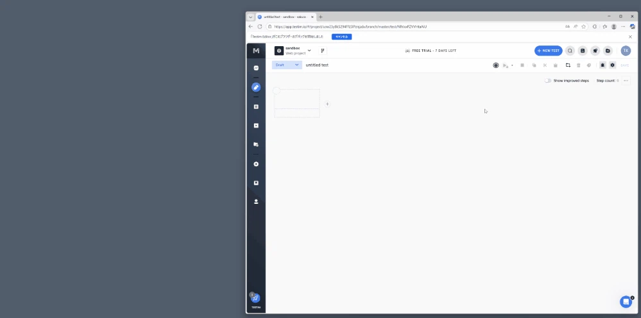
Task: Open the three-dots more options menu
Action: tap(626, 81)
